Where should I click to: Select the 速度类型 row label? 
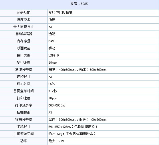tap(23, 20)
